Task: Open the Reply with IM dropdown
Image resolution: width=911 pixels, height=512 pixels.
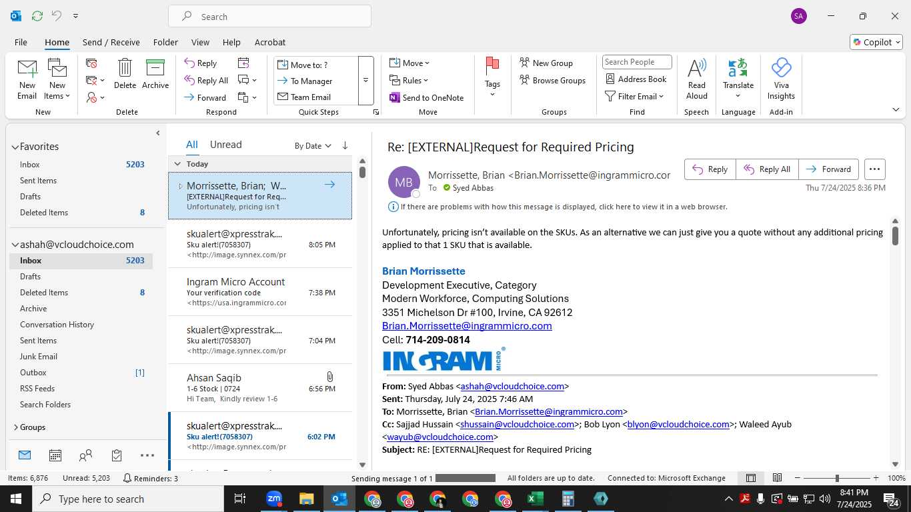Action: 247,80
